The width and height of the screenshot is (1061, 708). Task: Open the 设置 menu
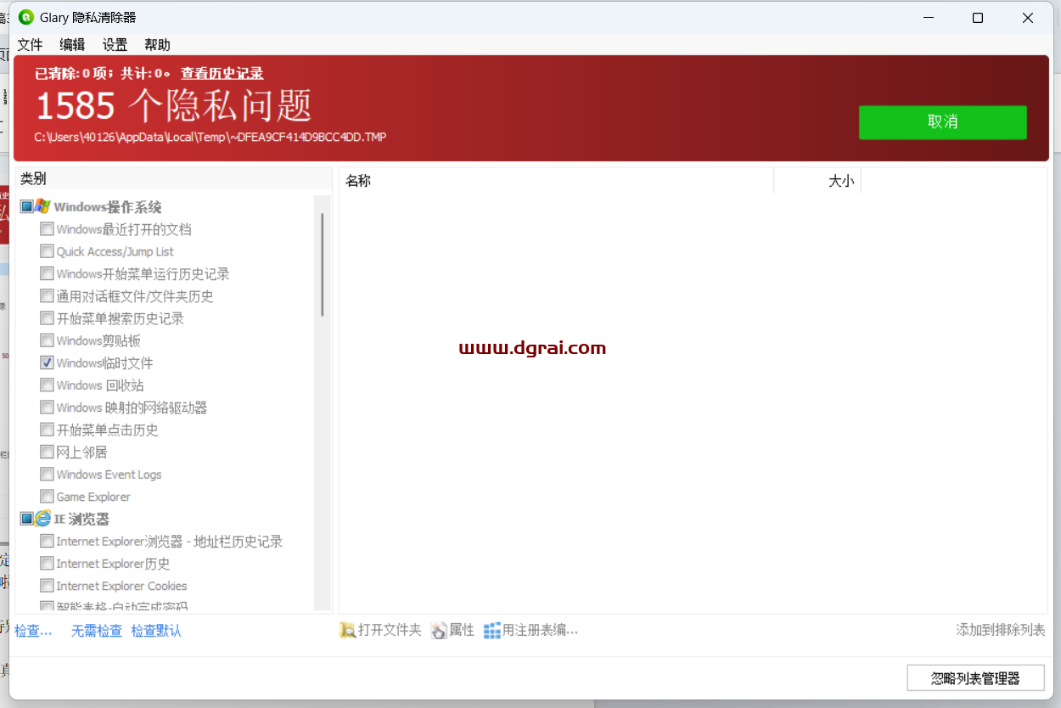115,45
